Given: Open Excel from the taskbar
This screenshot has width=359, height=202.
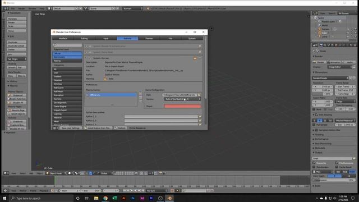Looking at the screenshot, I should (114, 198).
